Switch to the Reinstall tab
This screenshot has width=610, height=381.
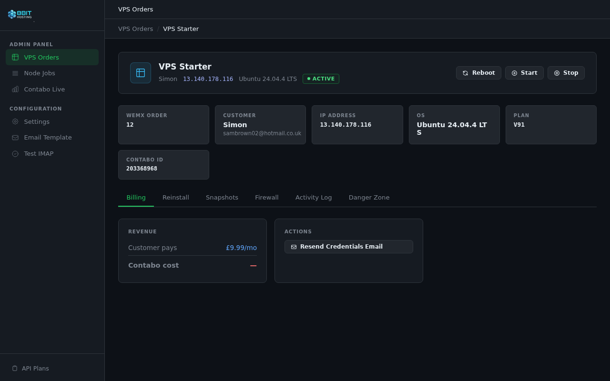176,198
